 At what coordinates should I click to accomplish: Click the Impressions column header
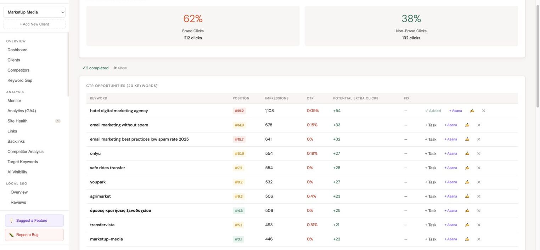(277, 98)
